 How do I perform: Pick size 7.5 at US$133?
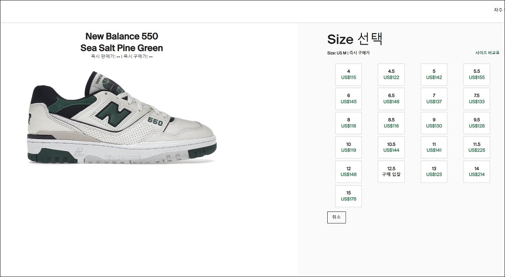tap(477, 99)
